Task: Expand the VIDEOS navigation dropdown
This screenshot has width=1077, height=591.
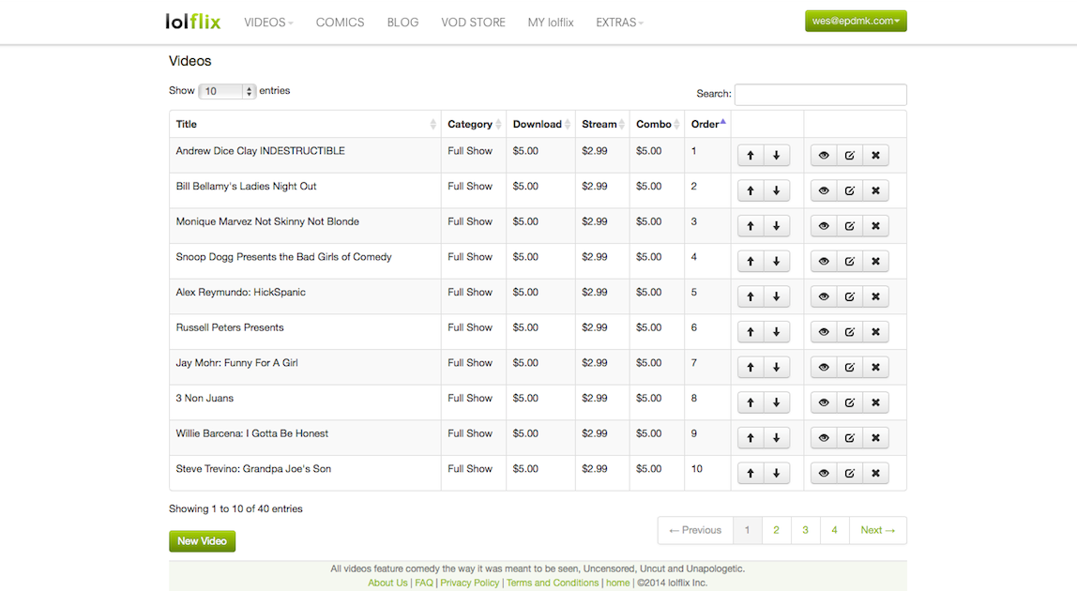Action: [x=268, y=23]
